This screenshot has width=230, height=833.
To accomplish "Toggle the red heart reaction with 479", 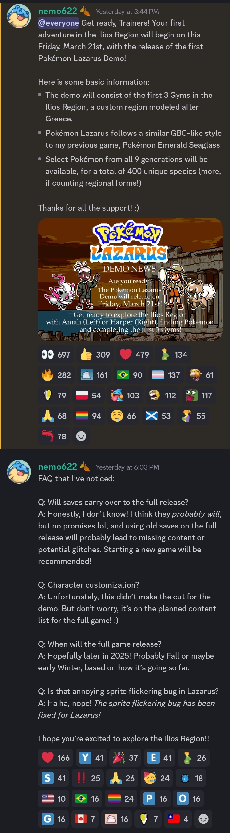I will (134, 354).
